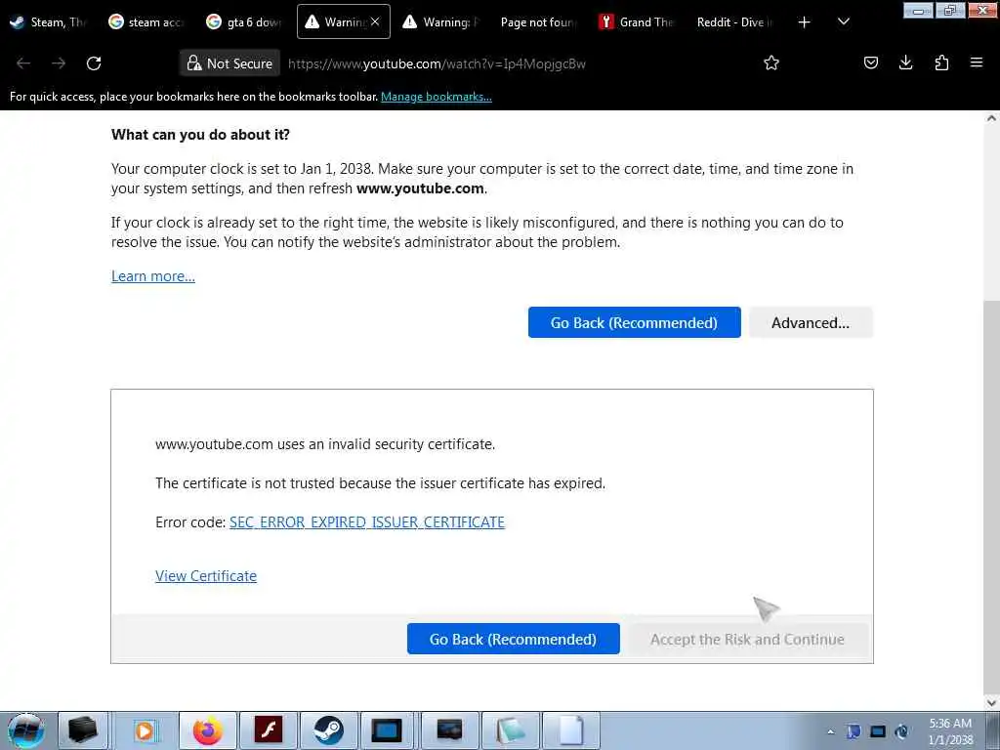
Task: Open the Windows Start orb
Action: [x=25, y=730]
